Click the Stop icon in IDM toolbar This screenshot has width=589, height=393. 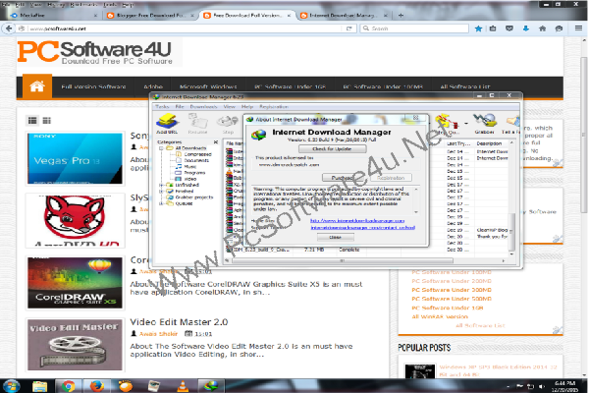[228, 125]
